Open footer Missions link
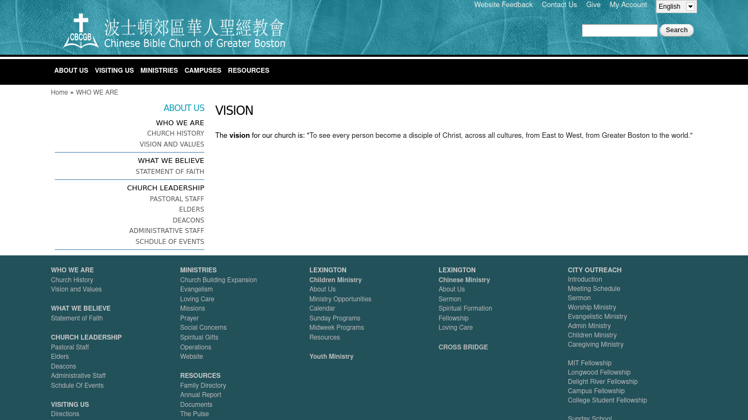 click(x=193, y=308)
